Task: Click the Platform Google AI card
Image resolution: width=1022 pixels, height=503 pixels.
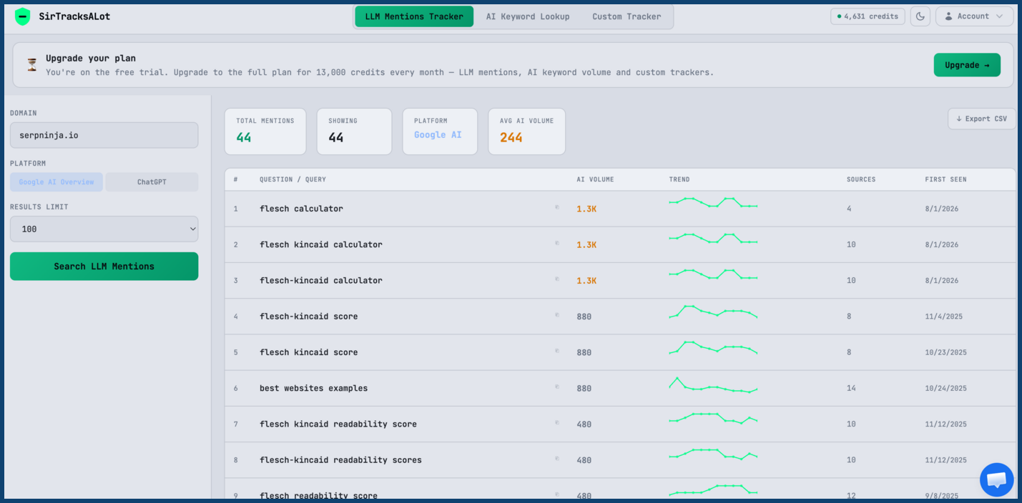Action: (440, 131)
